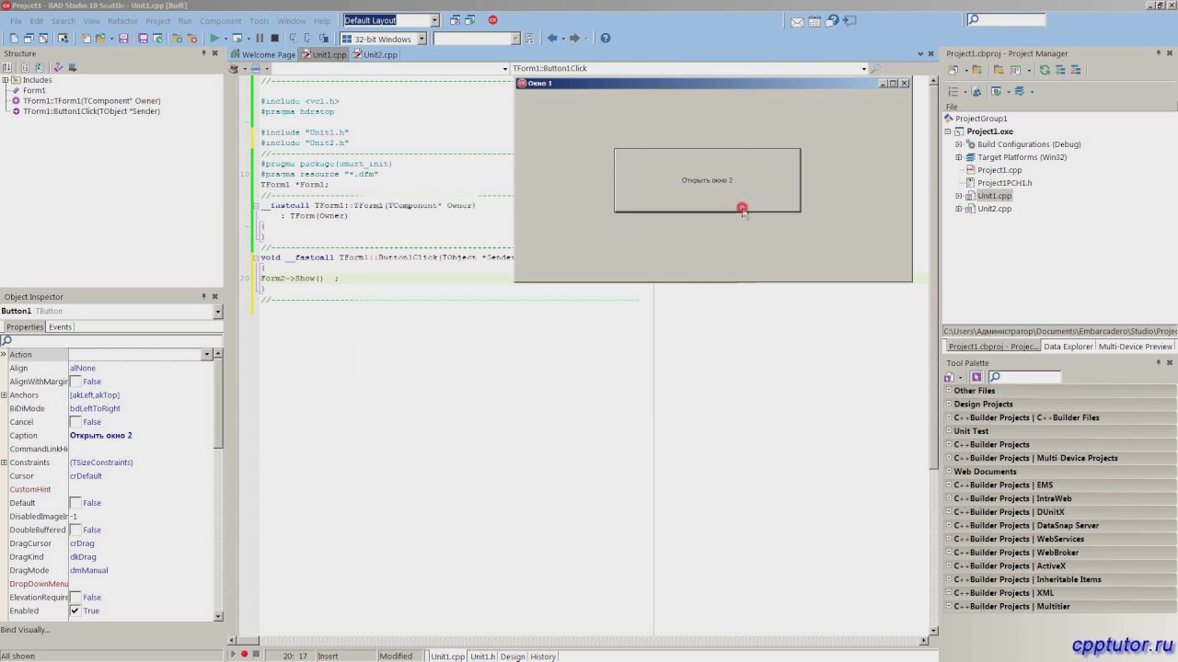Pin the Object Inspector panel with pushpin icon

click(203, 296)
